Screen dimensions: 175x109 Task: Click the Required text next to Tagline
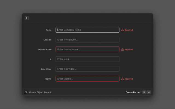tap(129, 79)
